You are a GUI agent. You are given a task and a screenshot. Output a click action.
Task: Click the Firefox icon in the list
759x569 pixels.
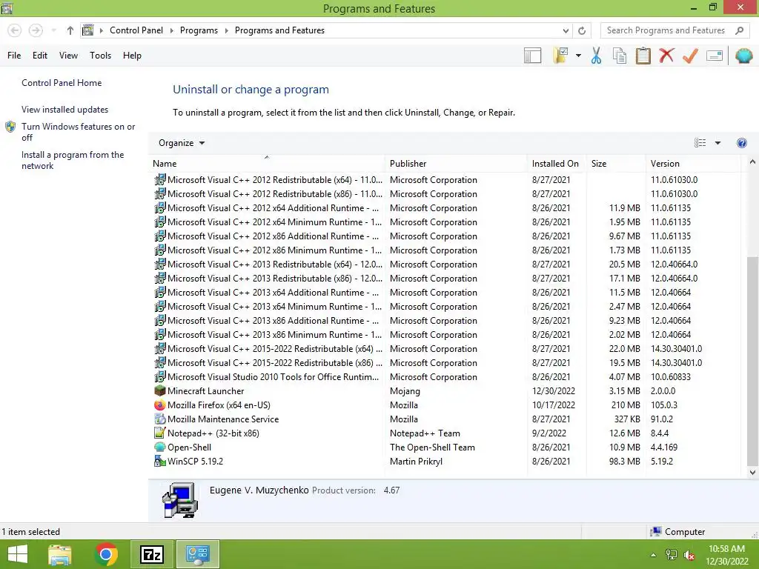(x=160, y=405)
